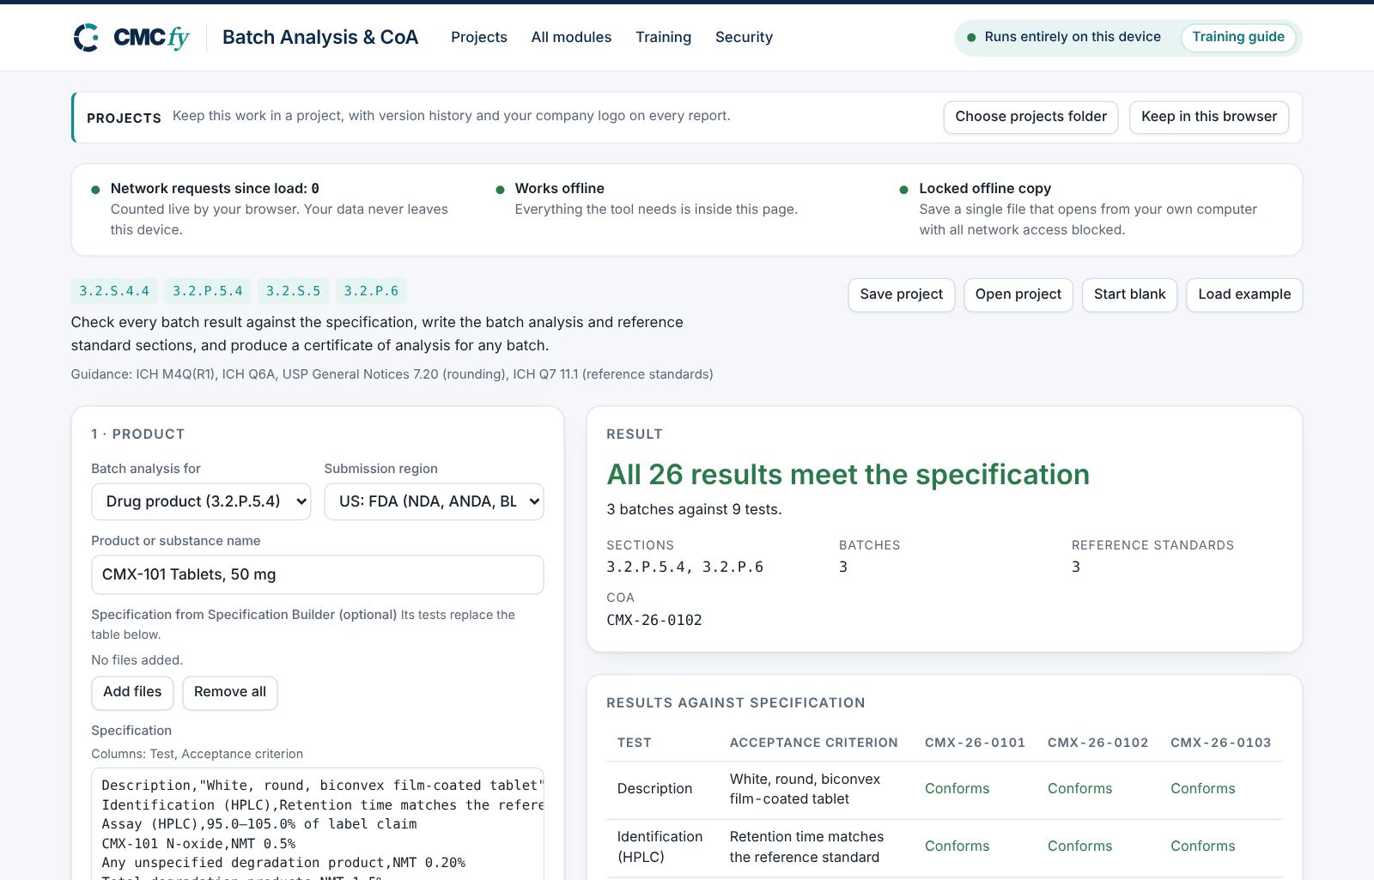The image size is (1374, 880).
Task: Click the 'Works offline' status text
Action: pyautogui.click(x=559, y=188)
